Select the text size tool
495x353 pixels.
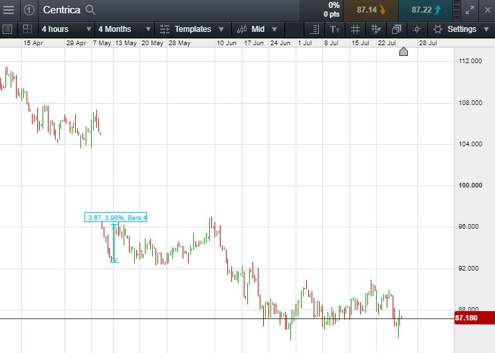(x=335, y=29)
